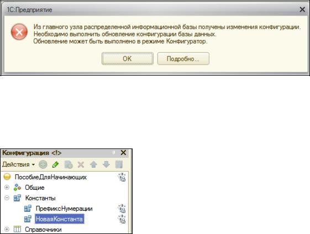
Task: Open details with the Подробно... button
Action: (183, 59)
